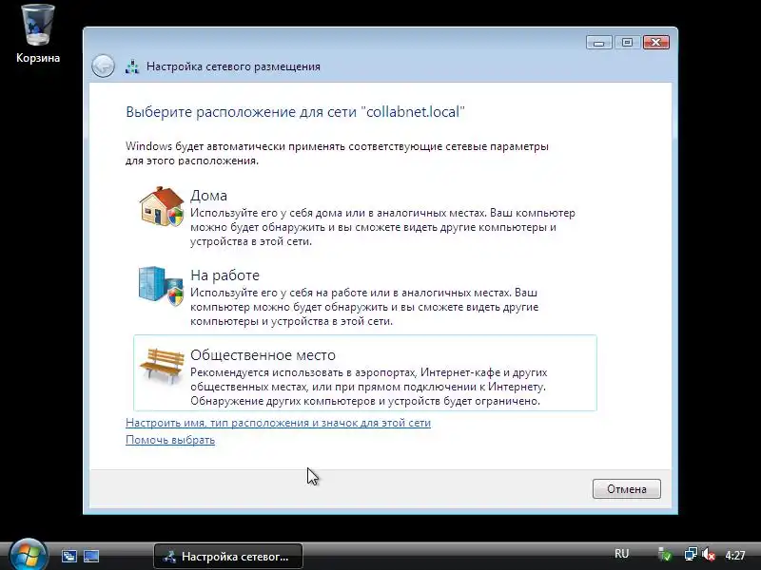Click the house icon for Дома
This screenshot has height=570, width=761.
[162, 206]
